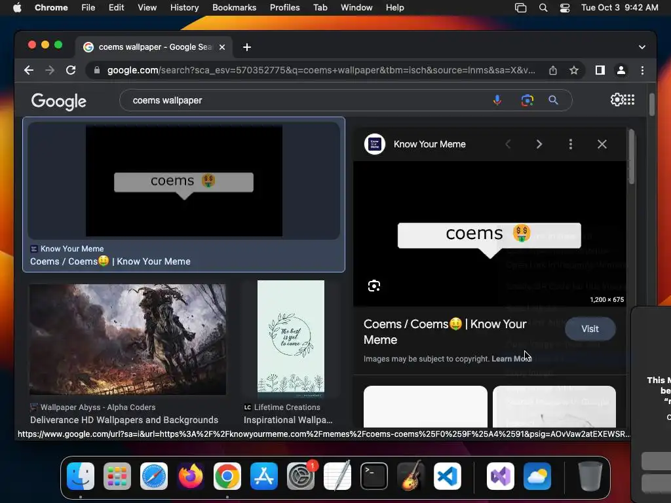Open Google quick settings gear
This screenshot has height=503, width=671.
[x=617, y=100]
